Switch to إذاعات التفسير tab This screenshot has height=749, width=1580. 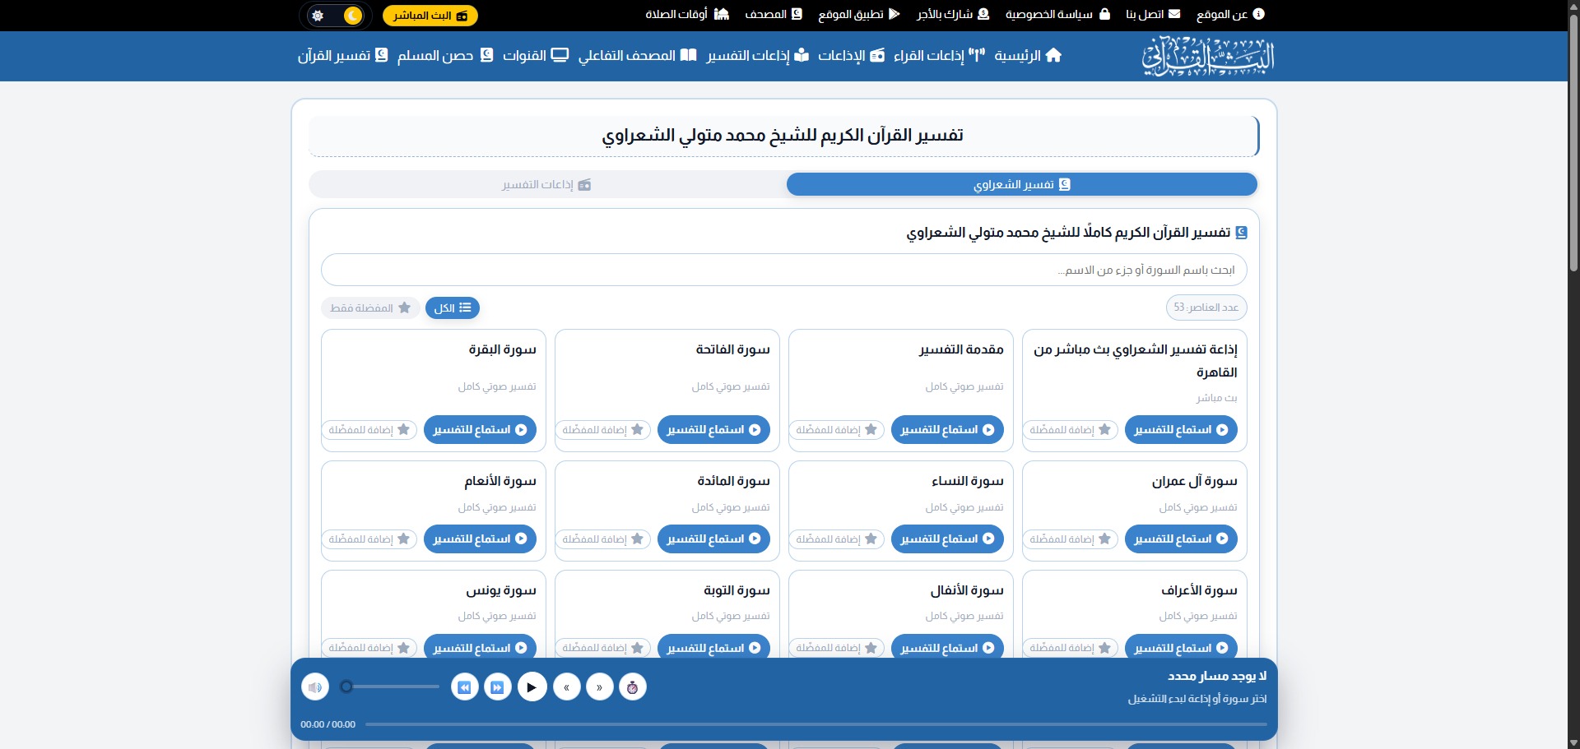point(546,185)
